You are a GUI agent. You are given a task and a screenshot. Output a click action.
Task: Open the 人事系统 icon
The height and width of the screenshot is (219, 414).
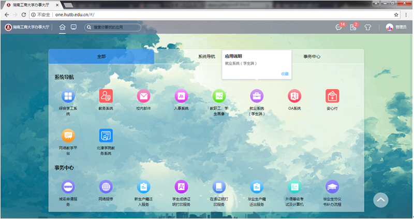click(x=182, y=96)
